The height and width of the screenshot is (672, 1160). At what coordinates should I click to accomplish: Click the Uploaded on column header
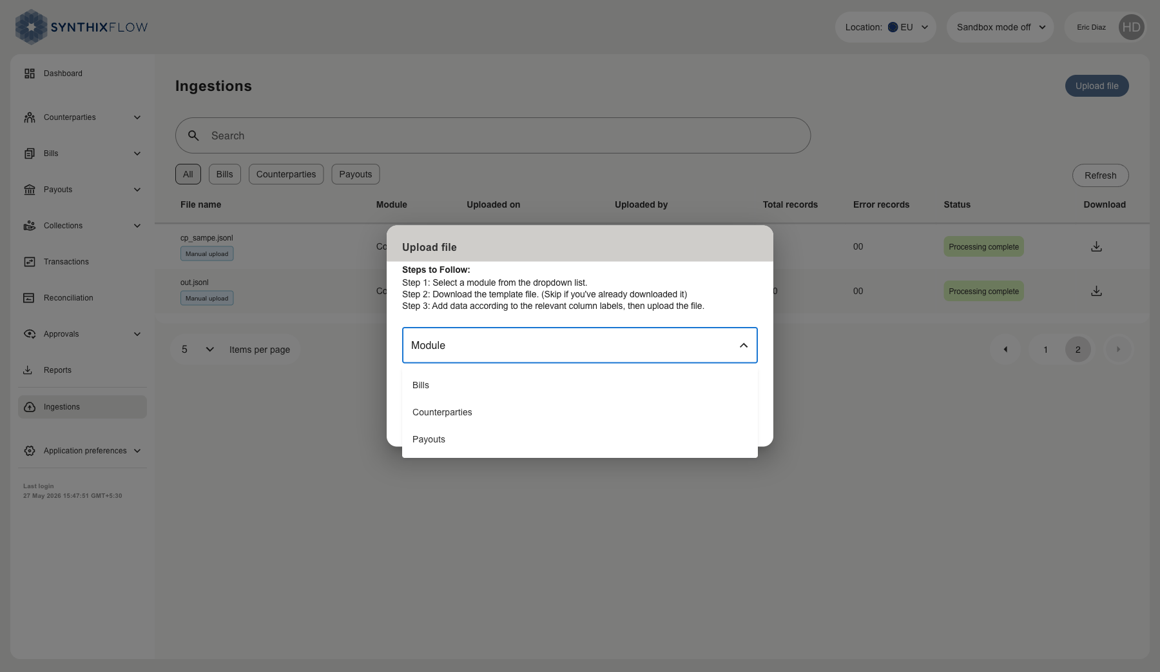pyautogui.click(x=493, y=204)
